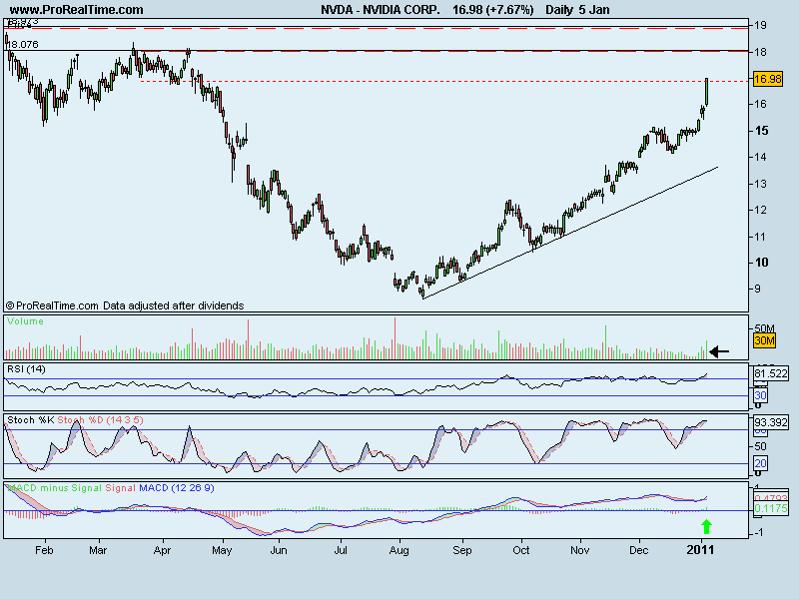The width and height of the screenshot is (799, 599).
Task: Click the Apr month label on time axis
Action: 162,550
